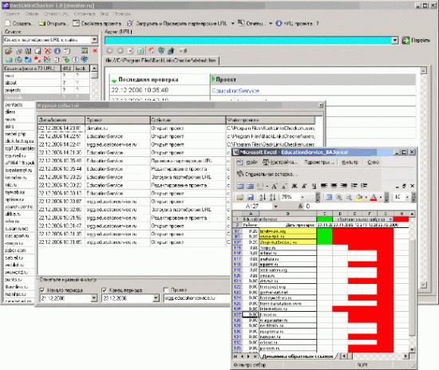Click the yellow fill color bucket in Excel
Image resolution: width=439 pixels, height=370 pixels.
359,197
